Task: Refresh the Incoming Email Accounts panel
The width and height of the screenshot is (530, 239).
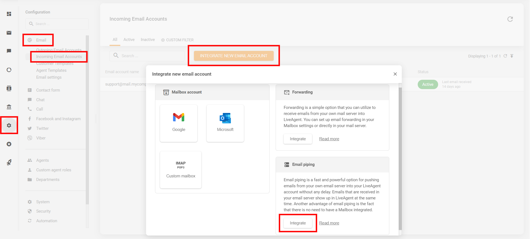Action: (510, 19)
